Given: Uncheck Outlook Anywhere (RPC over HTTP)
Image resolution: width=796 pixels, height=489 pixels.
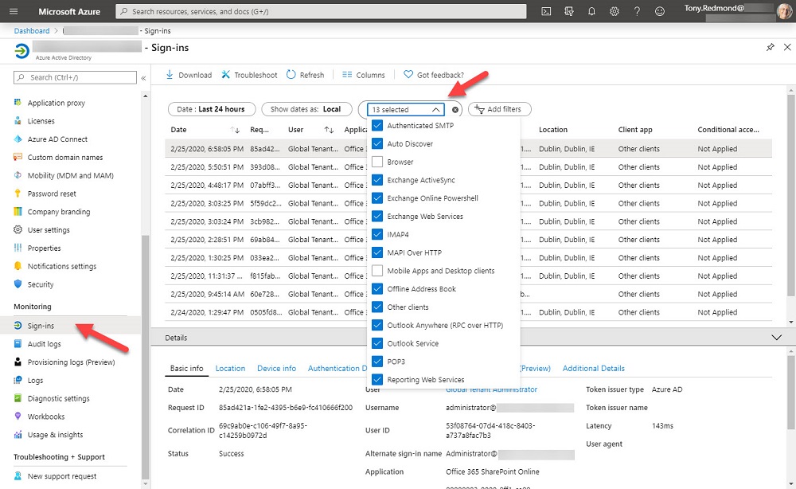Looking at the screenshot, I should (x=377, y=325).
